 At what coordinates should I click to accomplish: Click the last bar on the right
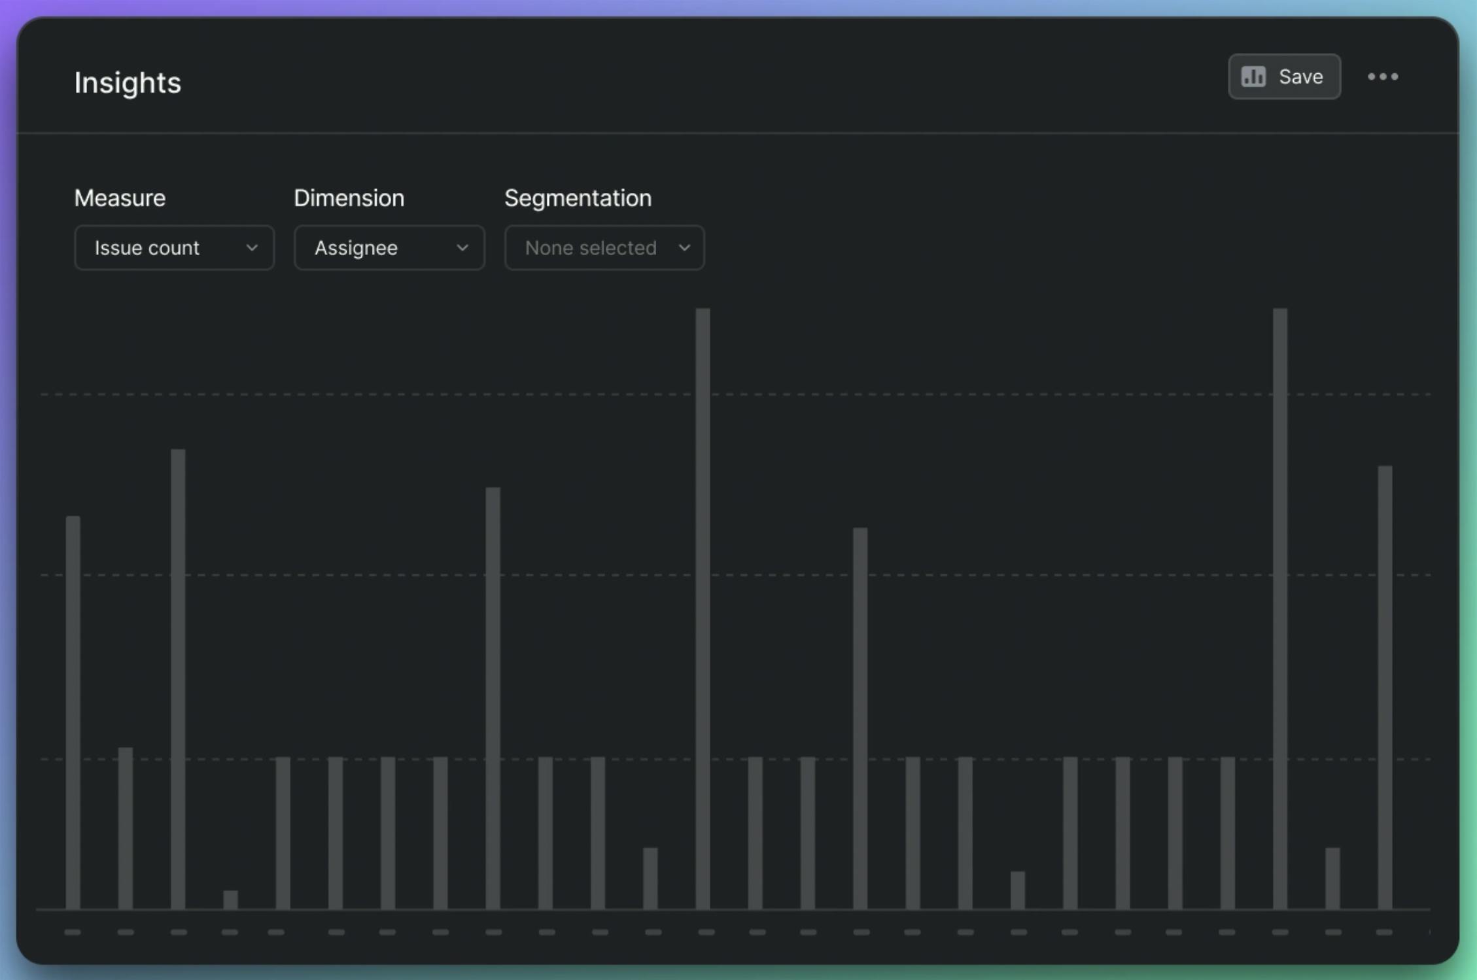(x=1385, y=687)
